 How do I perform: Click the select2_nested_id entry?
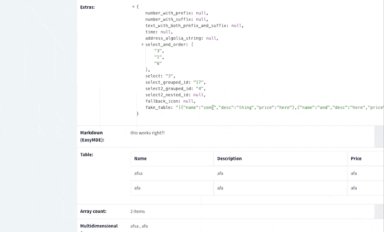click(x=175, y=95)
